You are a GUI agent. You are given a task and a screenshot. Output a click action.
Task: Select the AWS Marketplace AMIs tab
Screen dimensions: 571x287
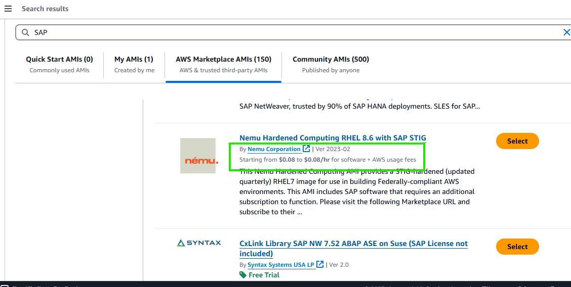coord(223,64)
